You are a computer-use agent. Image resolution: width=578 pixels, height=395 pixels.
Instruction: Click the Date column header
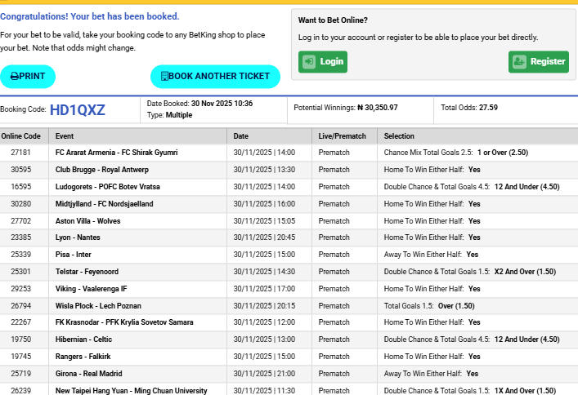[240, 136]
